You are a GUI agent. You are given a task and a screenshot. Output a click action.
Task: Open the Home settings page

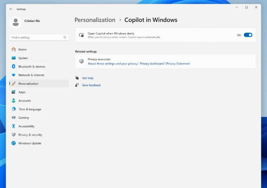click(39, 49)
